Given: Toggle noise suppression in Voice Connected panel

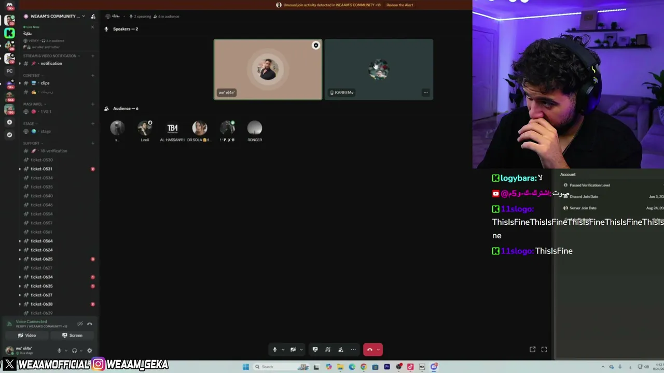Looking at the screenshot, I should point(80,324).
